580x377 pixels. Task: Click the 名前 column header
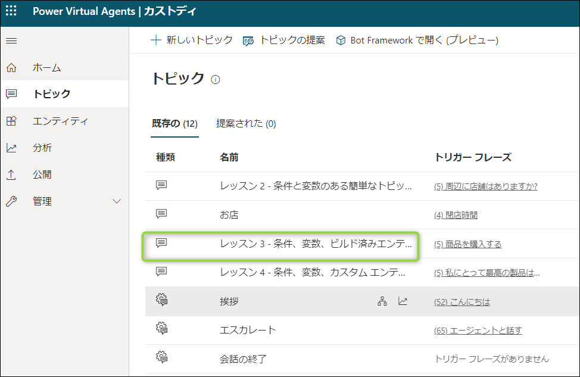pos(229,157)
